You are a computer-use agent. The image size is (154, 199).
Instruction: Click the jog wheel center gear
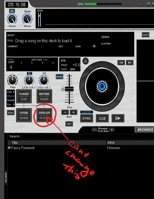(x=102, y=86)
